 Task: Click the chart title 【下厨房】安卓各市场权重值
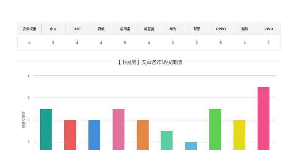click(149, 62)
